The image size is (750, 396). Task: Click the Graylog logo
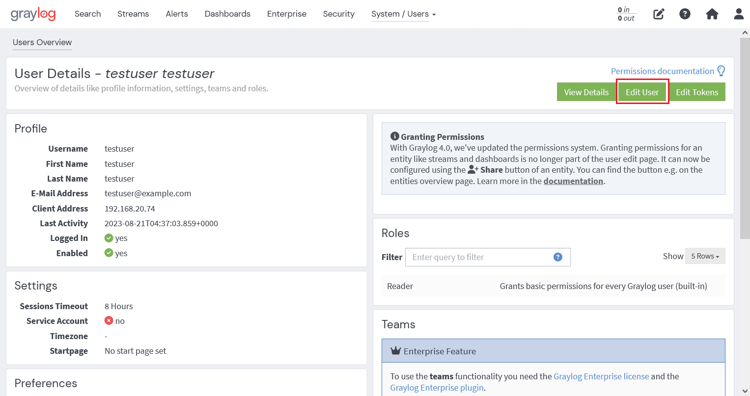click(33, 14)
